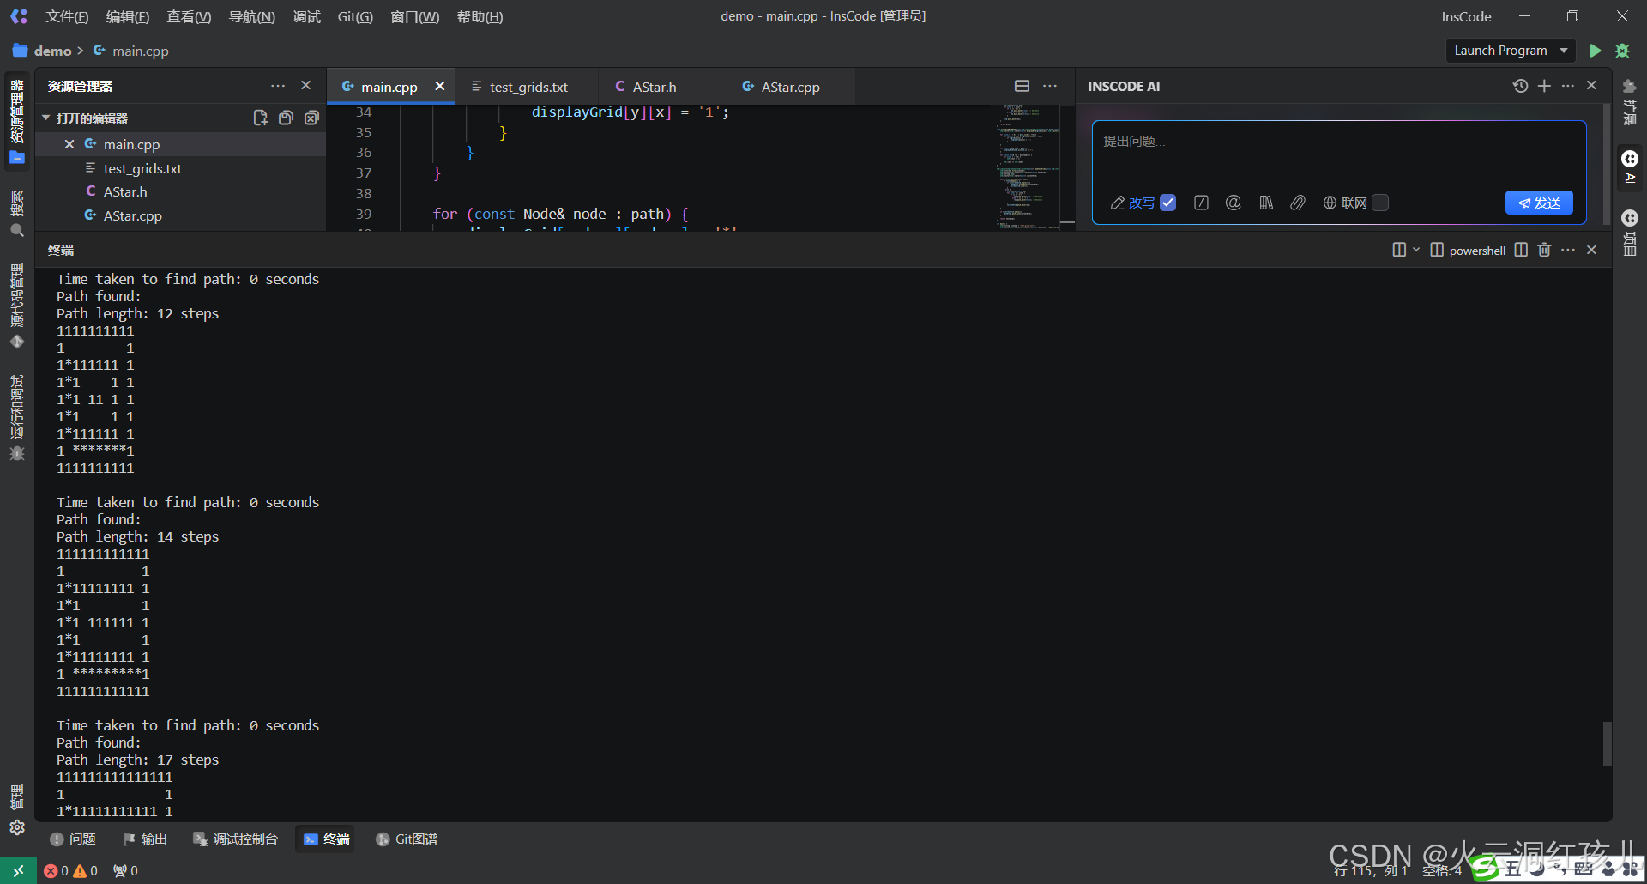This screenshot has width=1647, height=884.
Task: Switch to the 调试控制台 bottom tab
Action: 235,839
